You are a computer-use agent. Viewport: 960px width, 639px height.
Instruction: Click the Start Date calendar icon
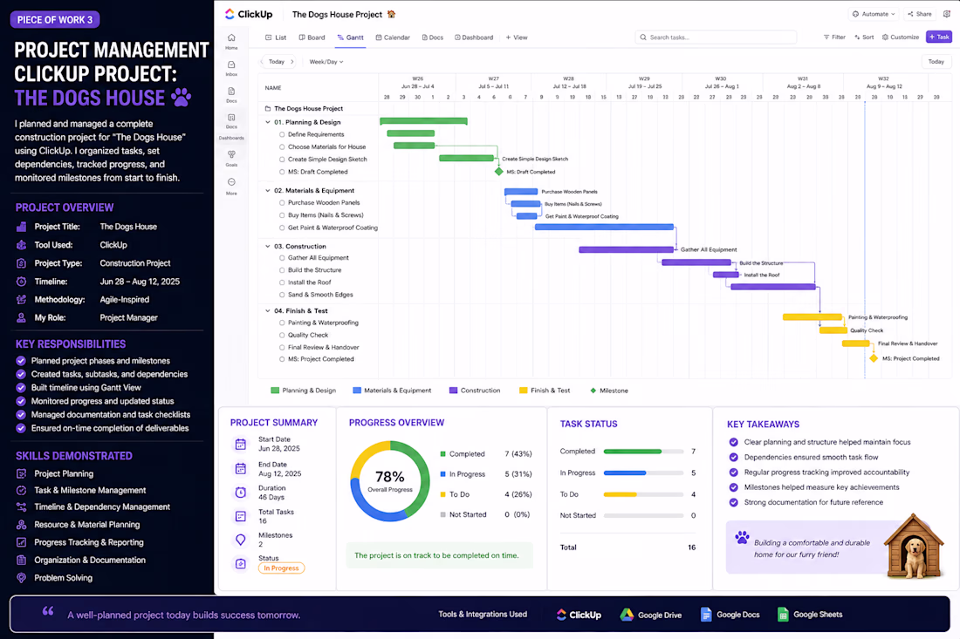[x=241, y=445]
